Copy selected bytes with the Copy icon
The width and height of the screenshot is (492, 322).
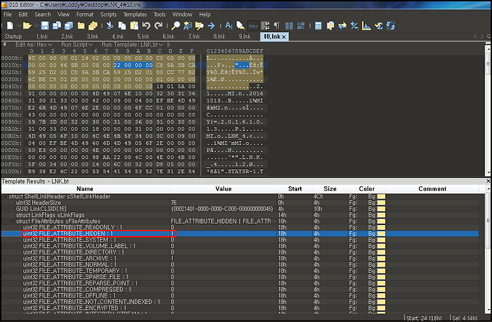122,26
